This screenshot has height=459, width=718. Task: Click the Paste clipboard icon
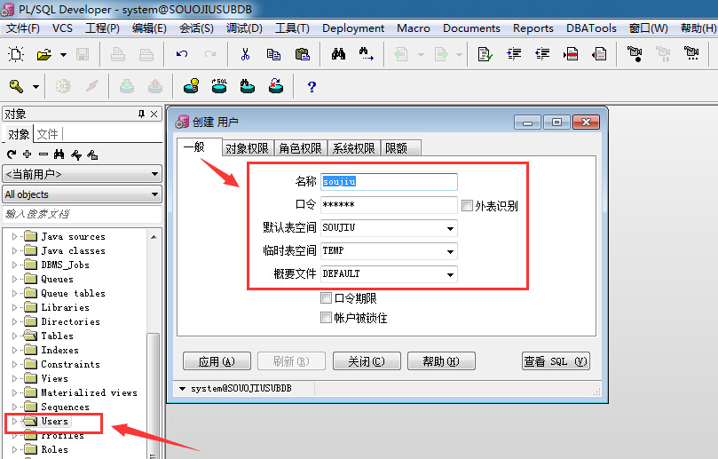click(x=303, y=54)
